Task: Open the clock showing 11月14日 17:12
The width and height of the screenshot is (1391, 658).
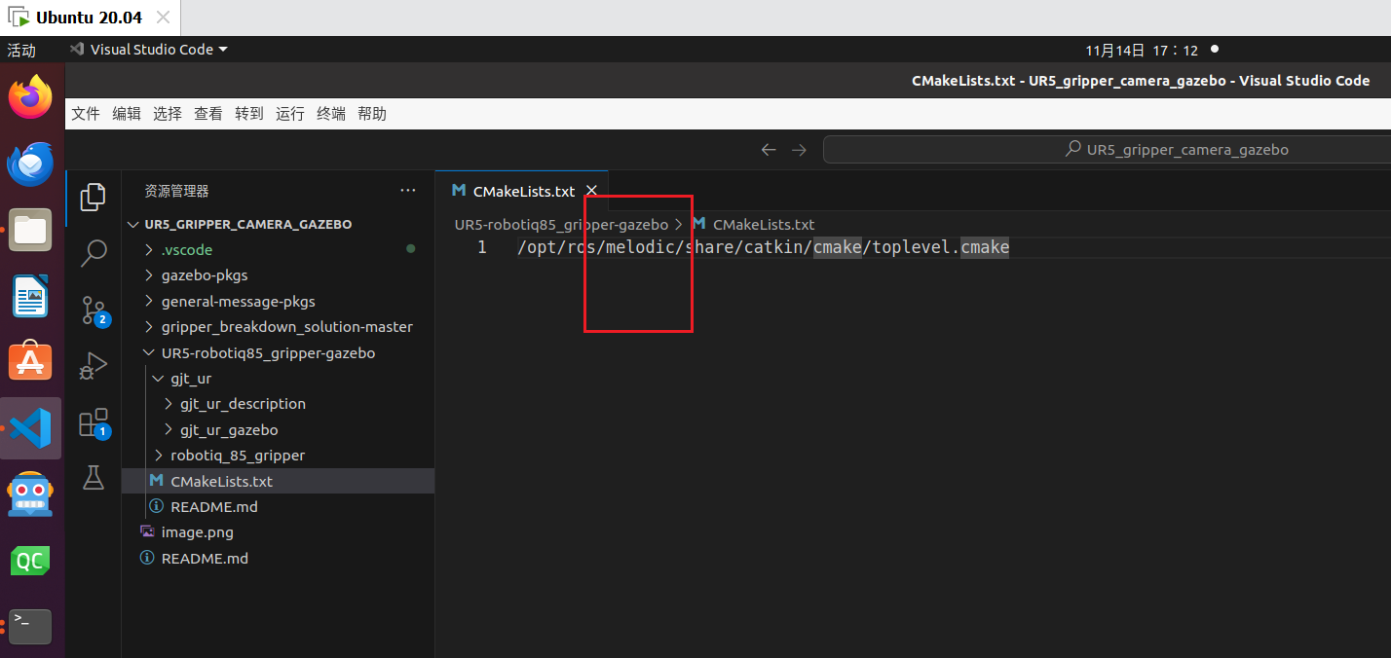Action: coord(1142,50)
